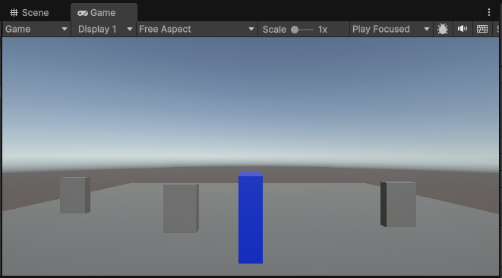
Task: Click the leftmost gray cube
Action: point(75,195)
